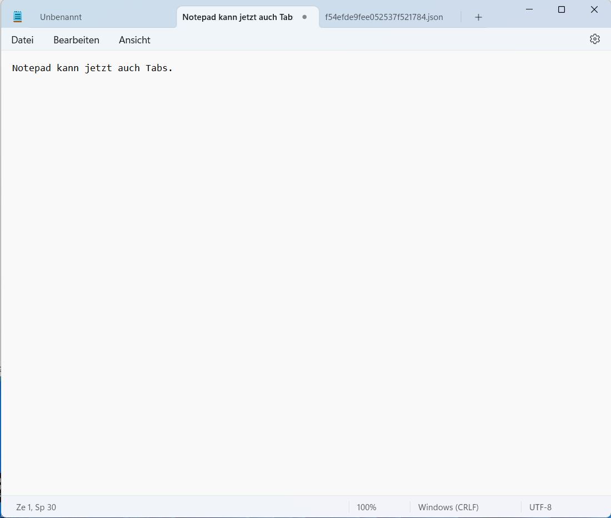This screenshot has width=611, height=518.
Task: Minimize the Notepad window
Action: click(x=529, y=9)
